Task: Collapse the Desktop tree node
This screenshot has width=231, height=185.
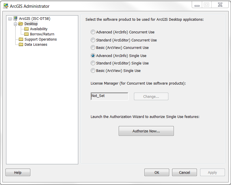Action: (x=15, y=24)
